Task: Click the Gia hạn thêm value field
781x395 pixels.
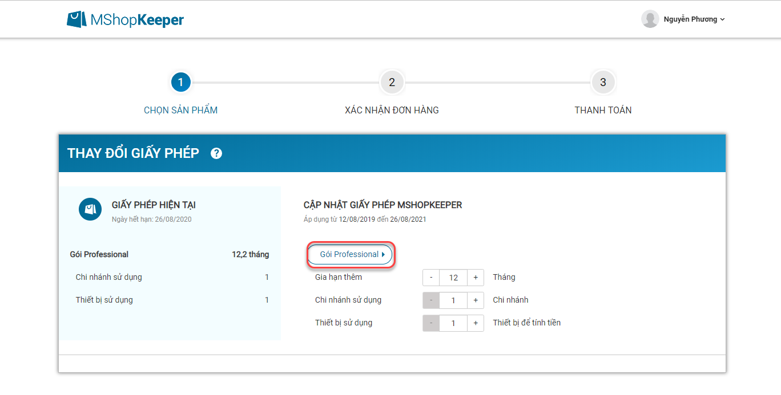Action: tap(453, 278)
